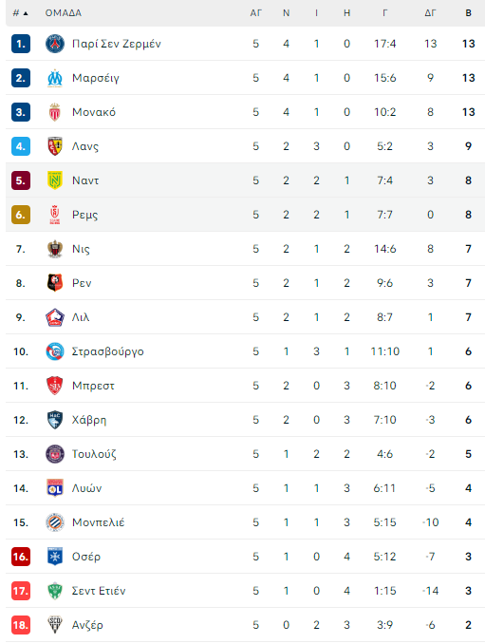Viewport: 485px width, 644px height.
Task: Select the Rennes club logo
Action: [54, 283]
